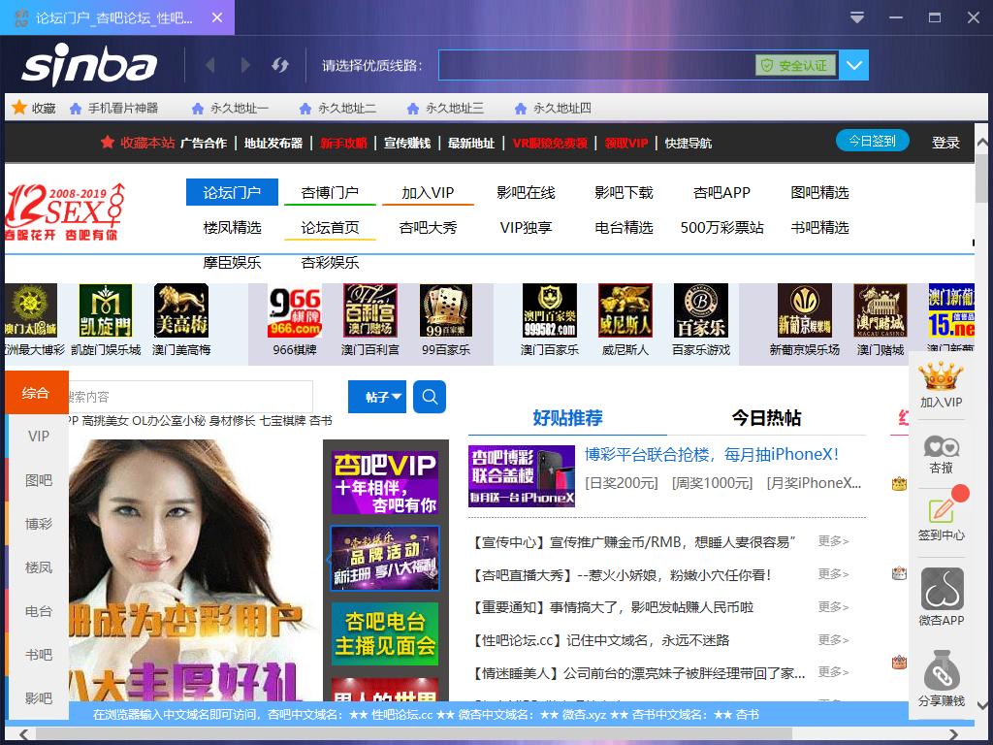Click the 杏吧博彩联合盖楼 thumbnail
This screenshot has height=745, width=993.
tap(521, 475)
